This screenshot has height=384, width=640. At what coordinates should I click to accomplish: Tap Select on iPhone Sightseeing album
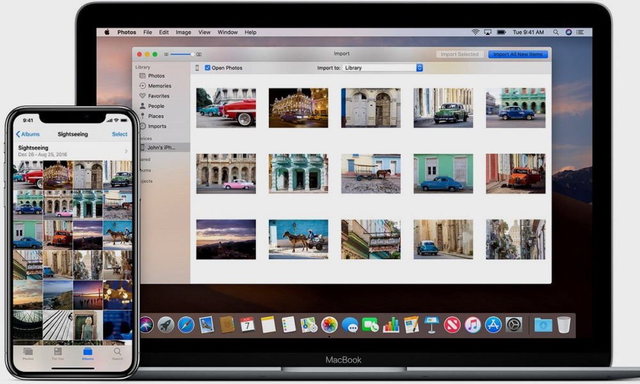coord(120,134)
